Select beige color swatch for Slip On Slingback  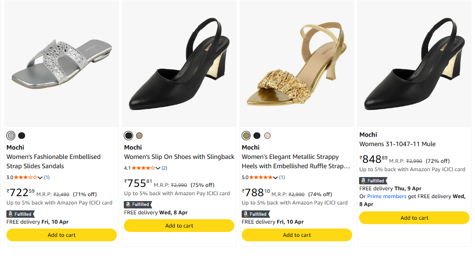coord(140,136)
